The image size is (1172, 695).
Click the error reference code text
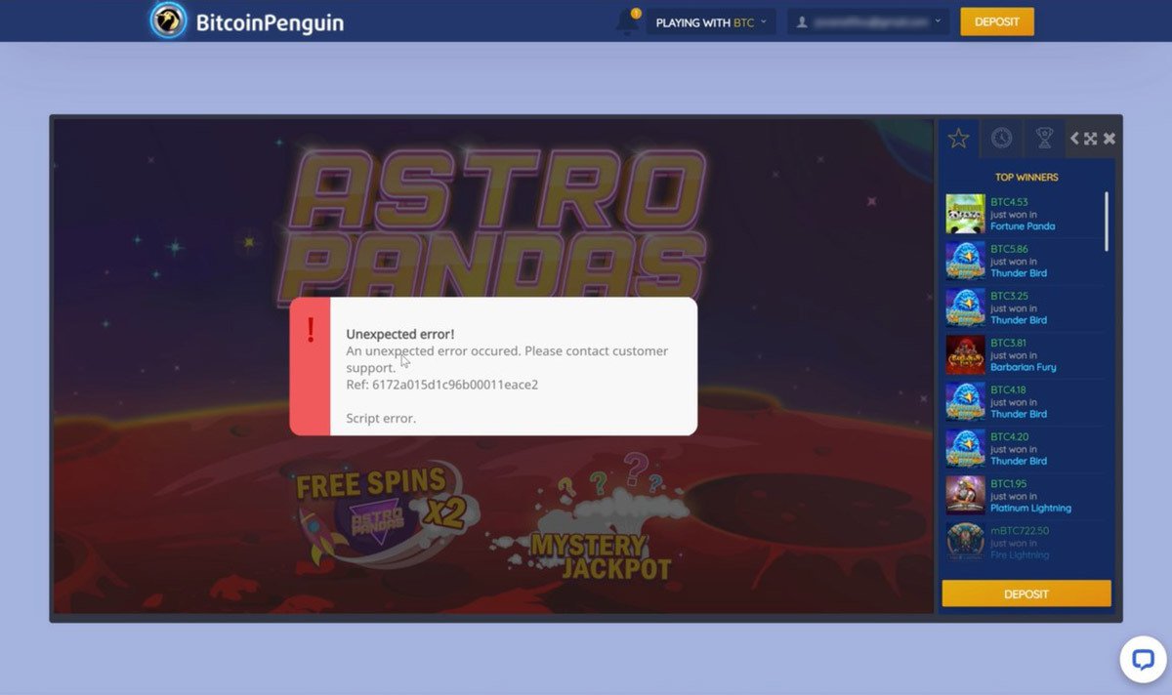441,385
